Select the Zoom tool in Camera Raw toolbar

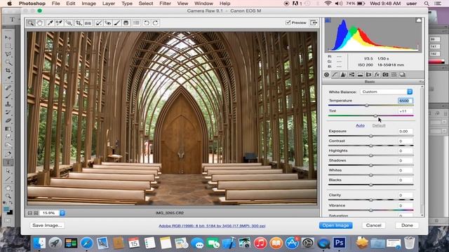tap(31, 23)
